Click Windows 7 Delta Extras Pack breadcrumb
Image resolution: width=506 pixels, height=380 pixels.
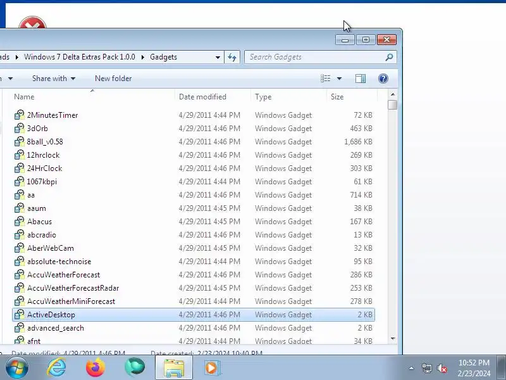point(80,57)
